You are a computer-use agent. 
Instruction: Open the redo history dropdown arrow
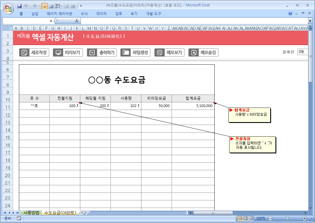pos(39,6)
